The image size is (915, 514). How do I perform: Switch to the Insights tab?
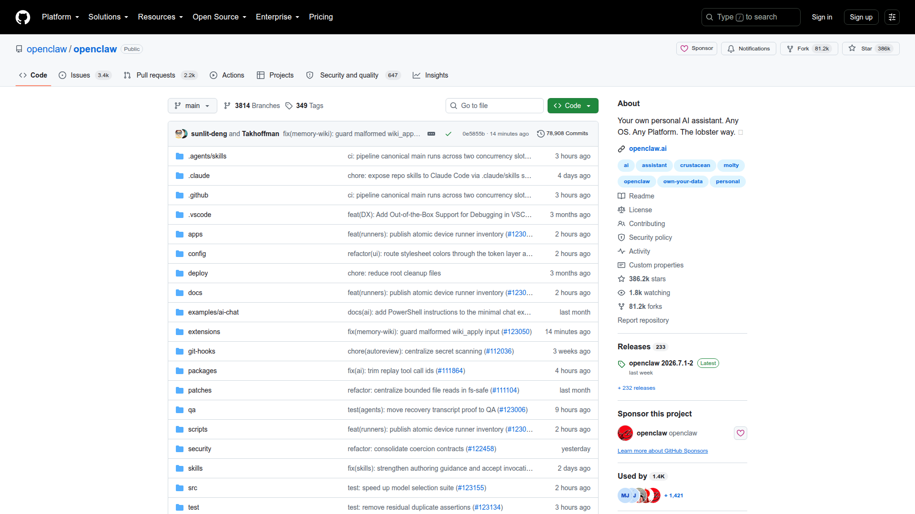[x=430, y=75]
